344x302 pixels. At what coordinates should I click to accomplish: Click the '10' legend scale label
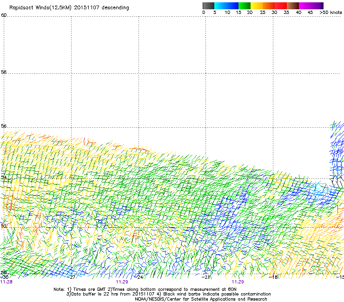(227, 13)
